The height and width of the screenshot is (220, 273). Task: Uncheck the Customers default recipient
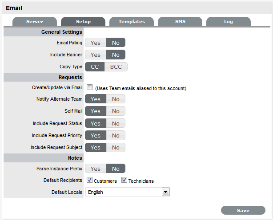(x=89, y=181)
